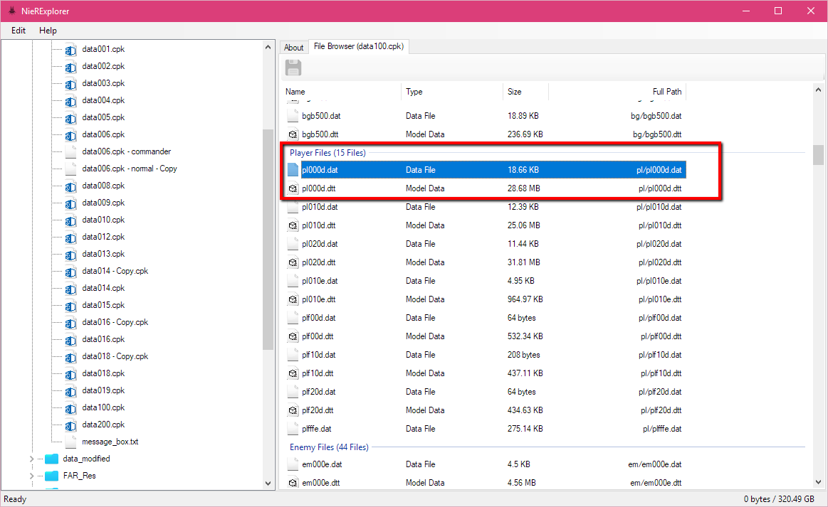
Task: Select data002.cpk in the tree
Action: (x=103, y=66)
